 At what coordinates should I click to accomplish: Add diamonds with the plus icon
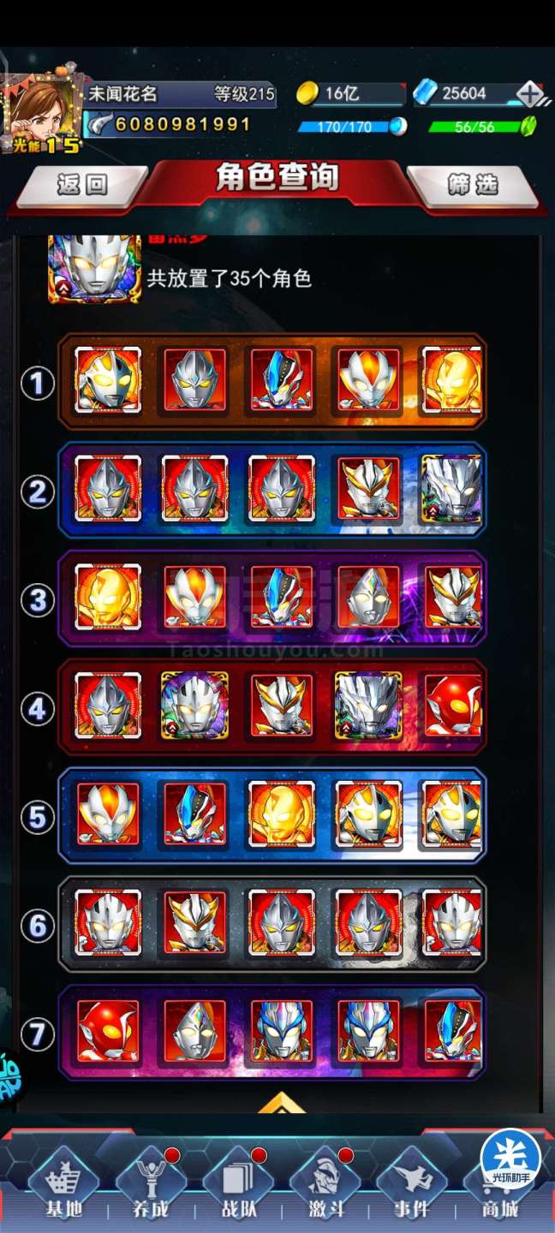tap(530, 94)
